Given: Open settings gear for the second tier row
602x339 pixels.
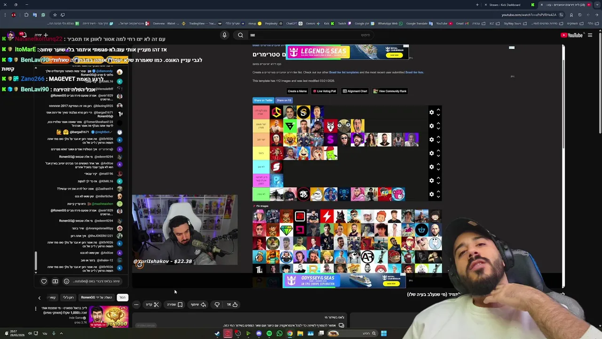Looking at the screenshot, I should coord(431,126).
